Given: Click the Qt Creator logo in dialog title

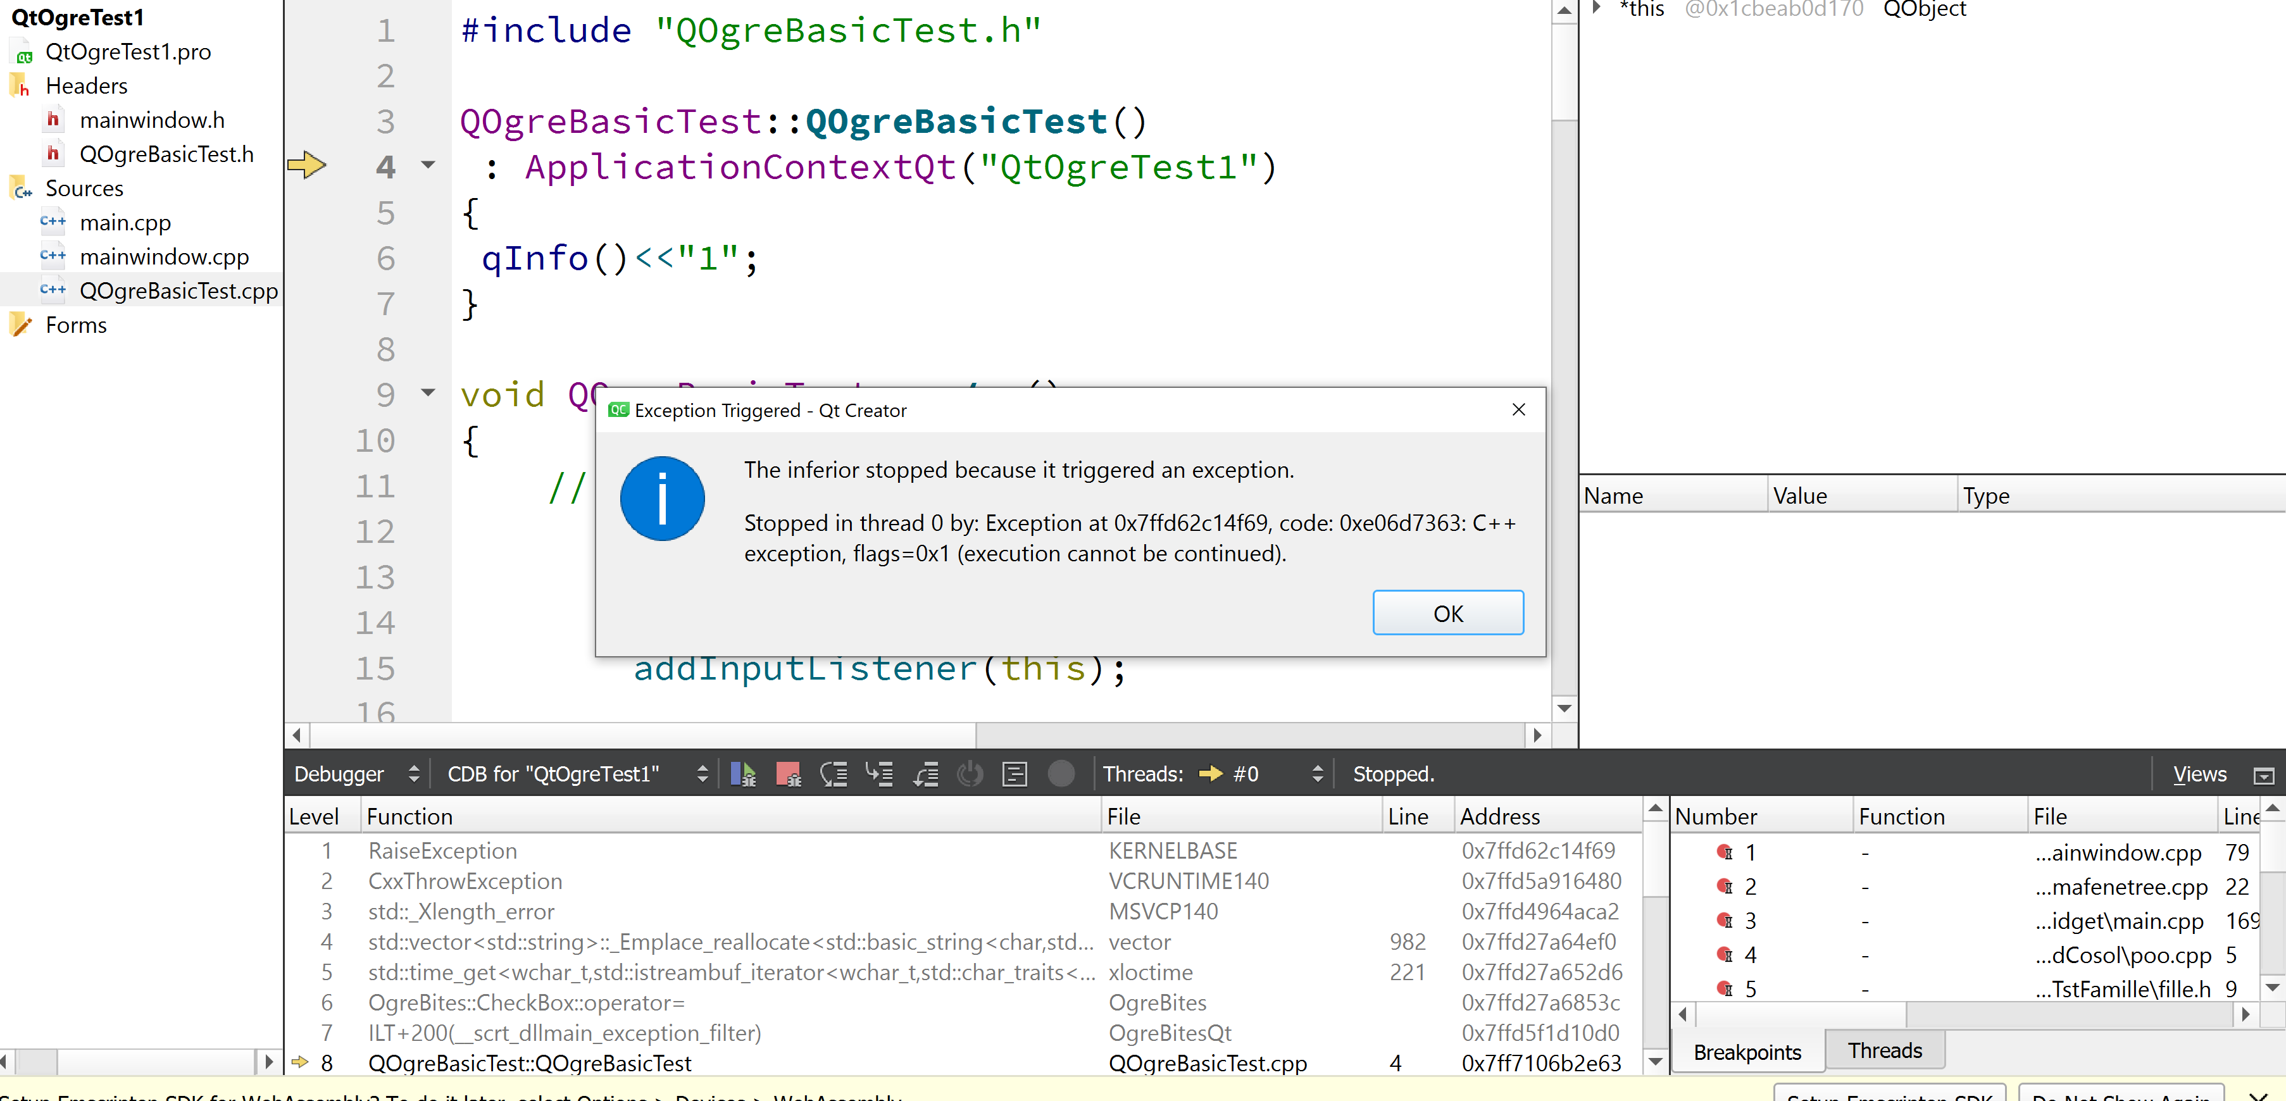Looking at the screenshot, I should click(618, 410).
